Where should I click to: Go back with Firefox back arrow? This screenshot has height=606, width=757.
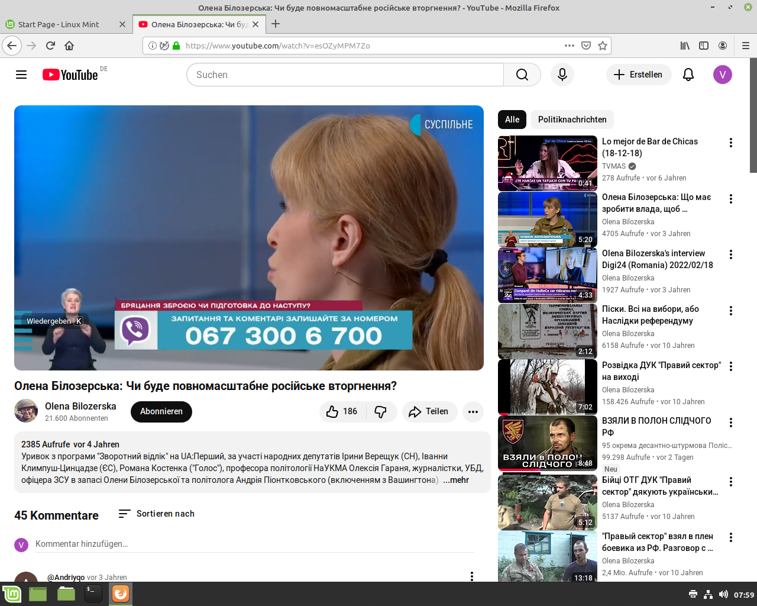(x=12, y=46)
